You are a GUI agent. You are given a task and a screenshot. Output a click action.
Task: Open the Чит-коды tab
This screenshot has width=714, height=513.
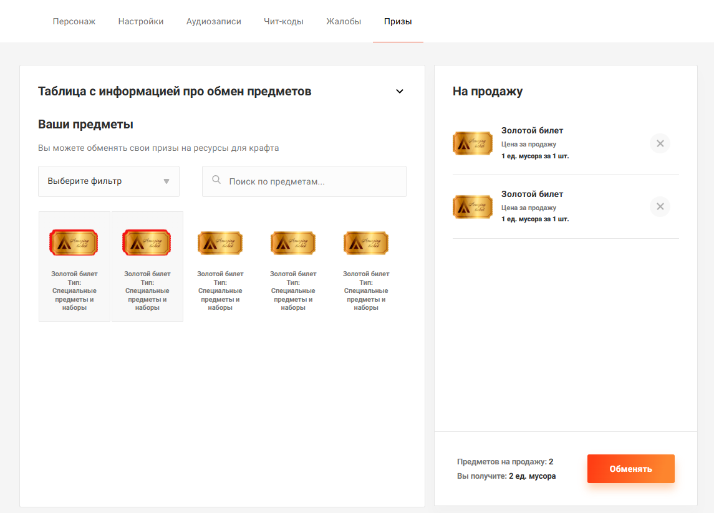pyautogui.click(x=284, y=22)
